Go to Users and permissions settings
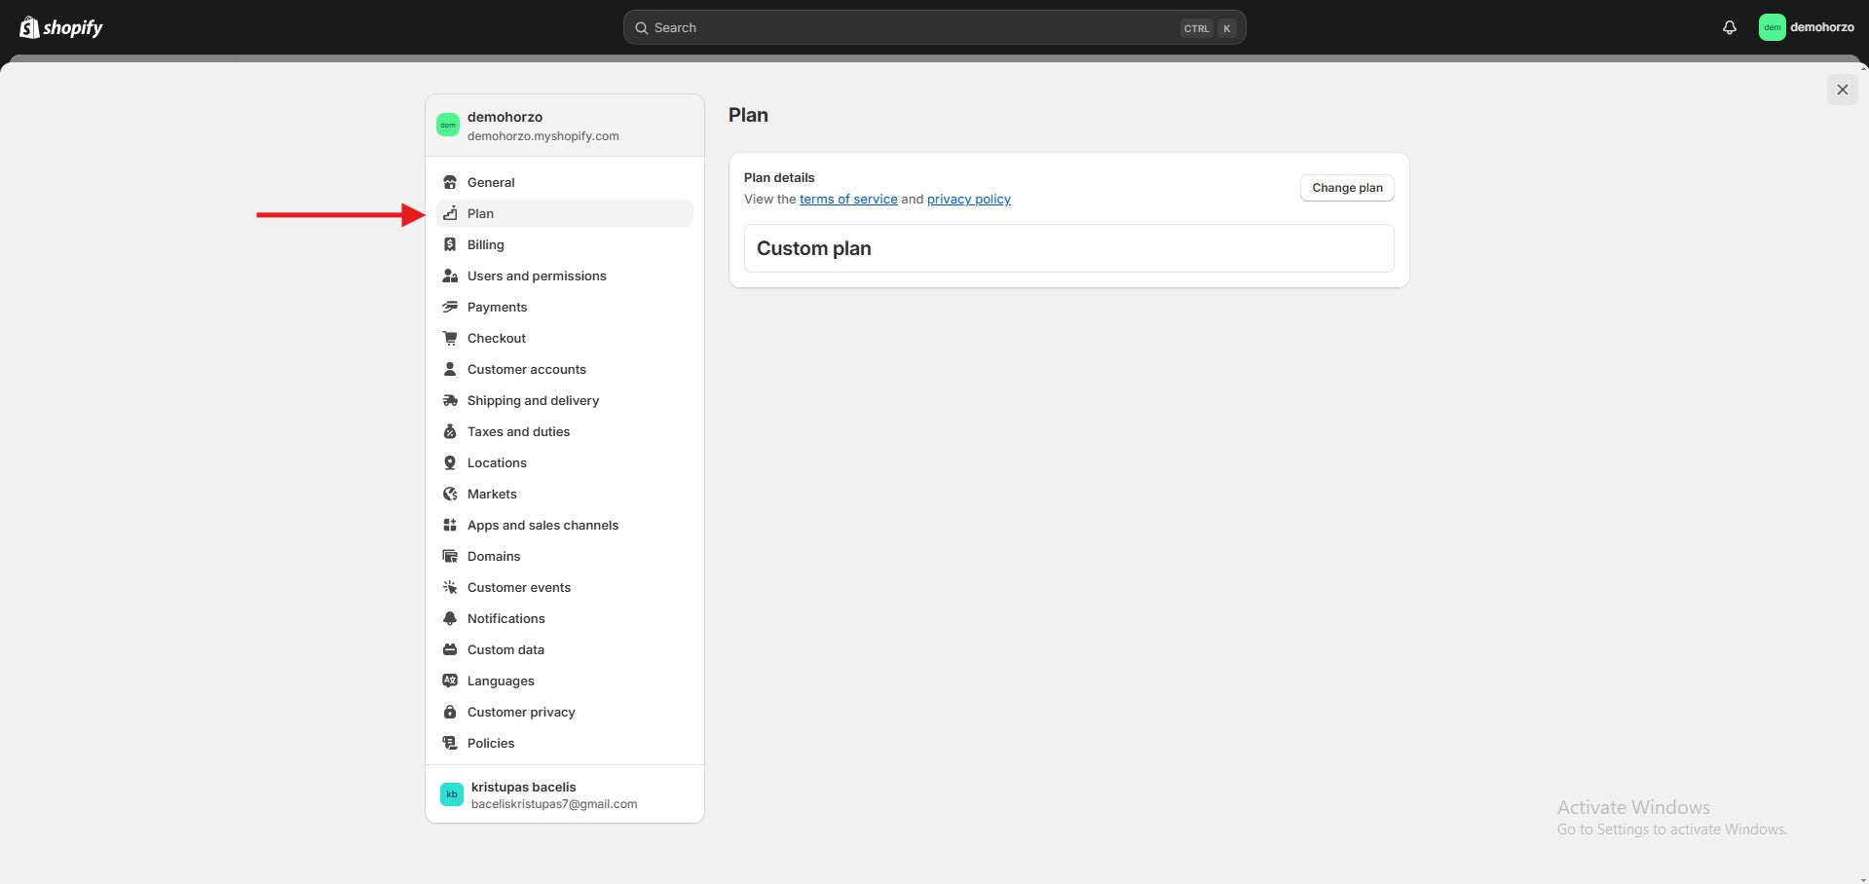Image resolution: width=1869 pixels, height=884 pixels. [537, 276]
